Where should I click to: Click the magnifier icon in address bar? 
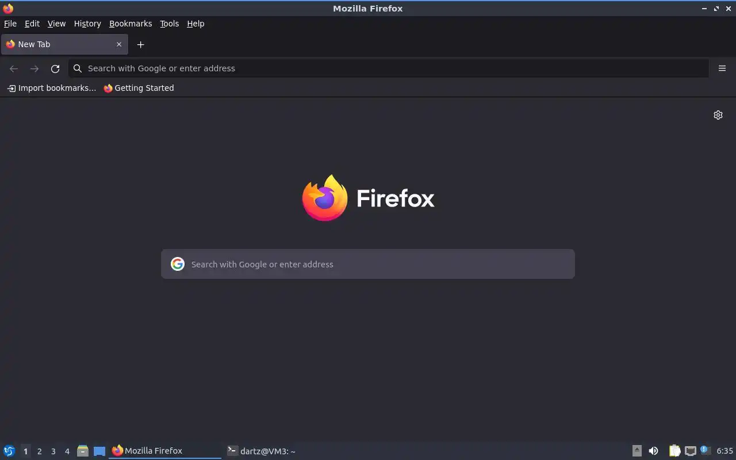[x=78, y=68]
